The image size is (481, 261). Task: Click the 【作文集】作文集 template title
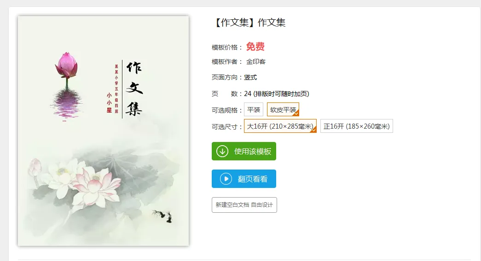pos(249,23)
